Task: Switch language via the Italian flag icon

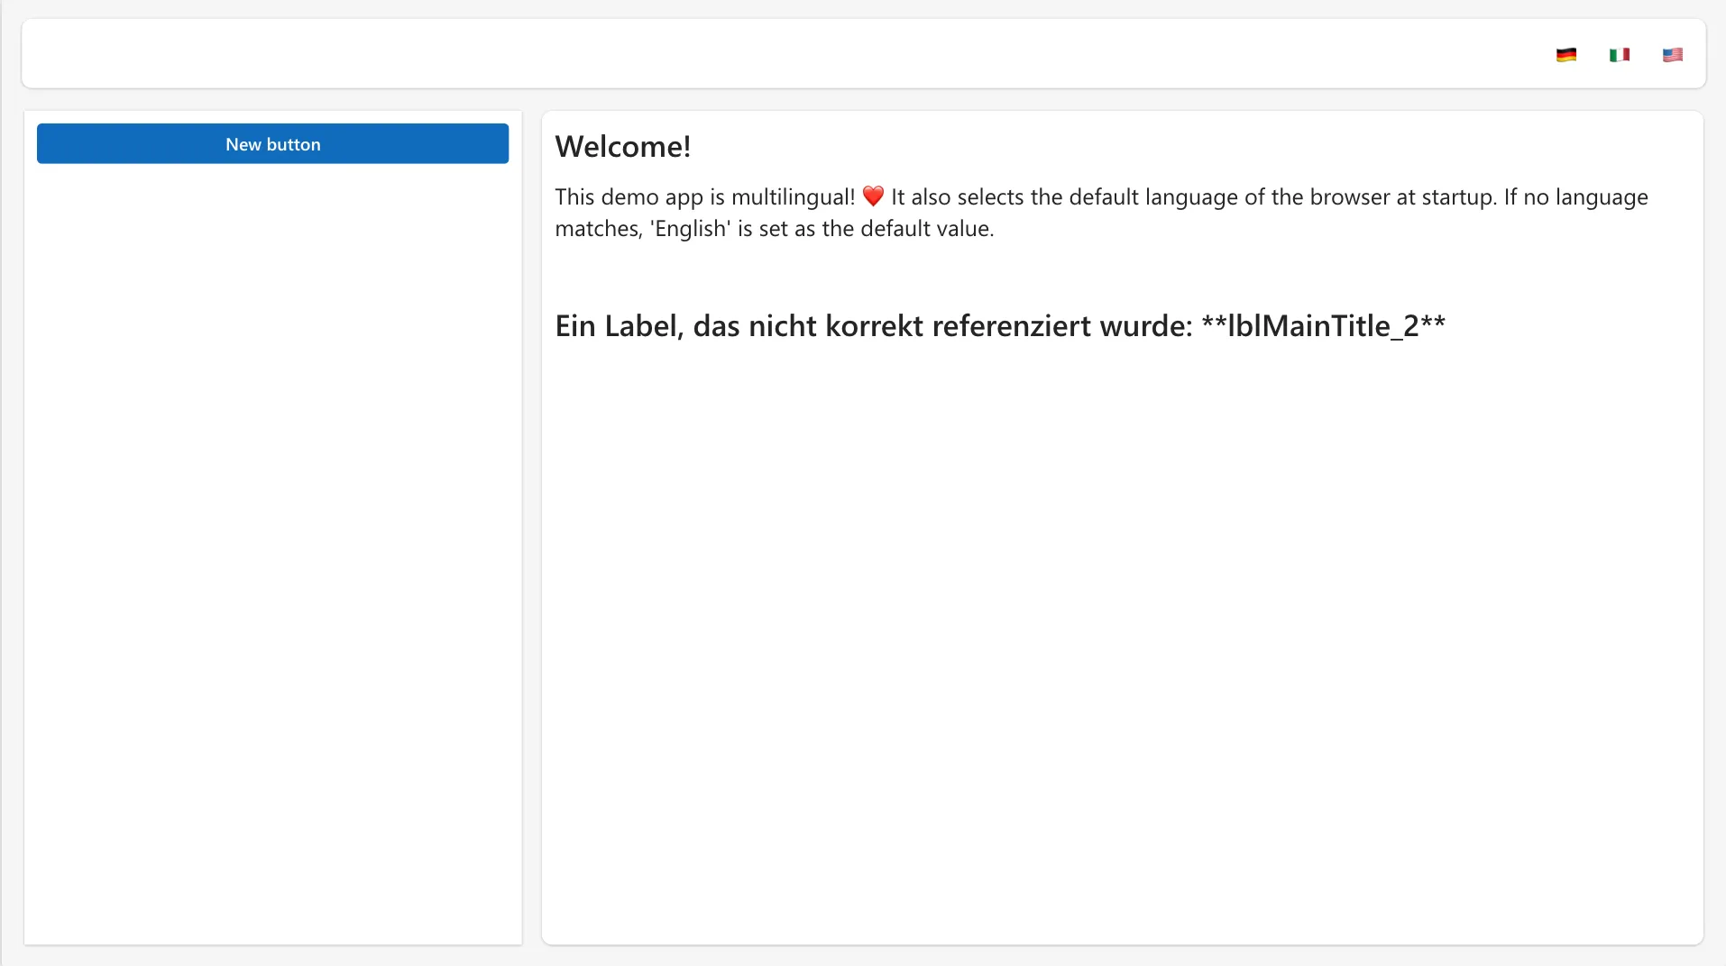Action: pos(1620,55)
